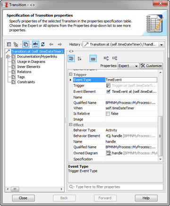Select the Constraints tree item

point(26,82)
